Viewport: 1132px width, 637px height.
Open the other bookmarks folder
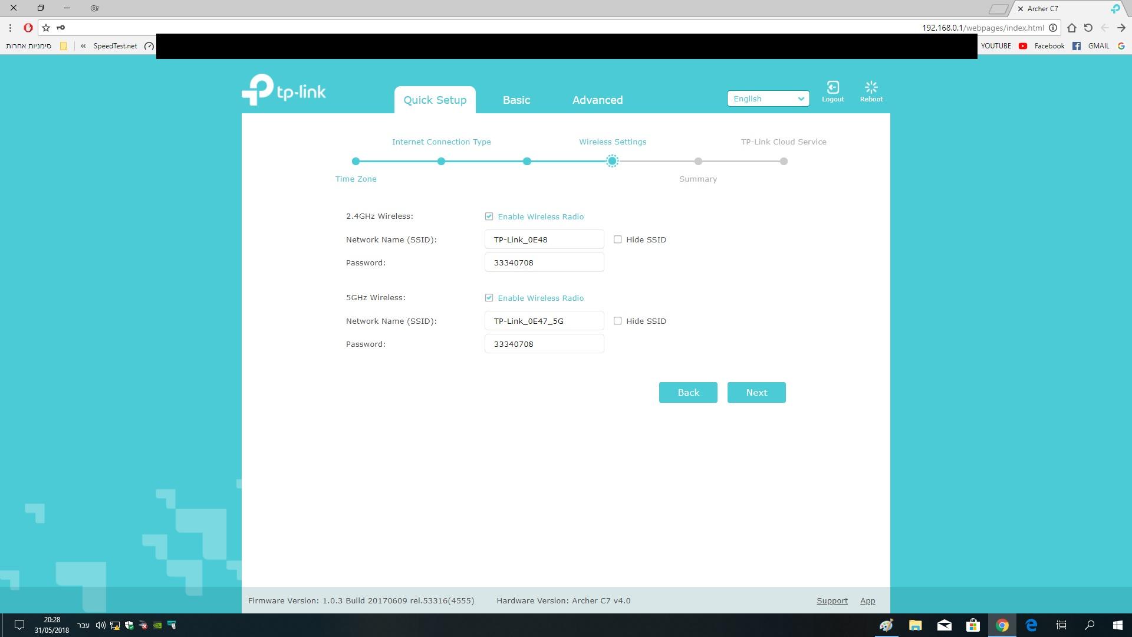click(37, 46)
